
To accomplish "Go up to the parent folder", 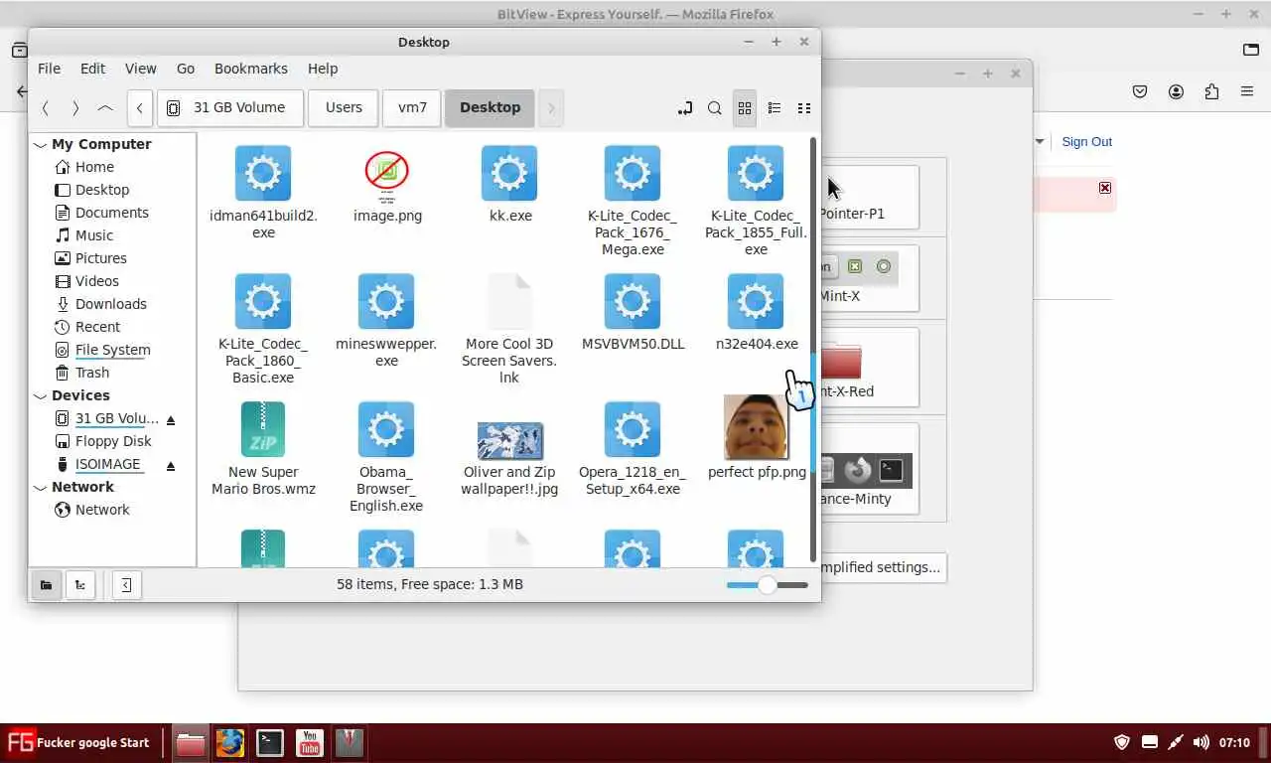I will [x=105, y=108].
